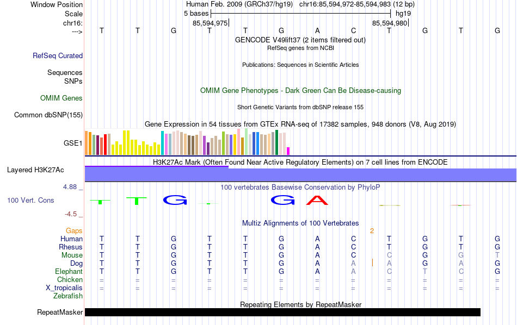Click the Basewise Conservation by PhyloP title
The height and width of the screenshot is (325, 517).
click(x=300, y=187)
